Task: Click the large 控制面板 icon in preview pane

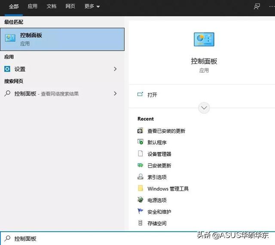Action: point(204,39)
